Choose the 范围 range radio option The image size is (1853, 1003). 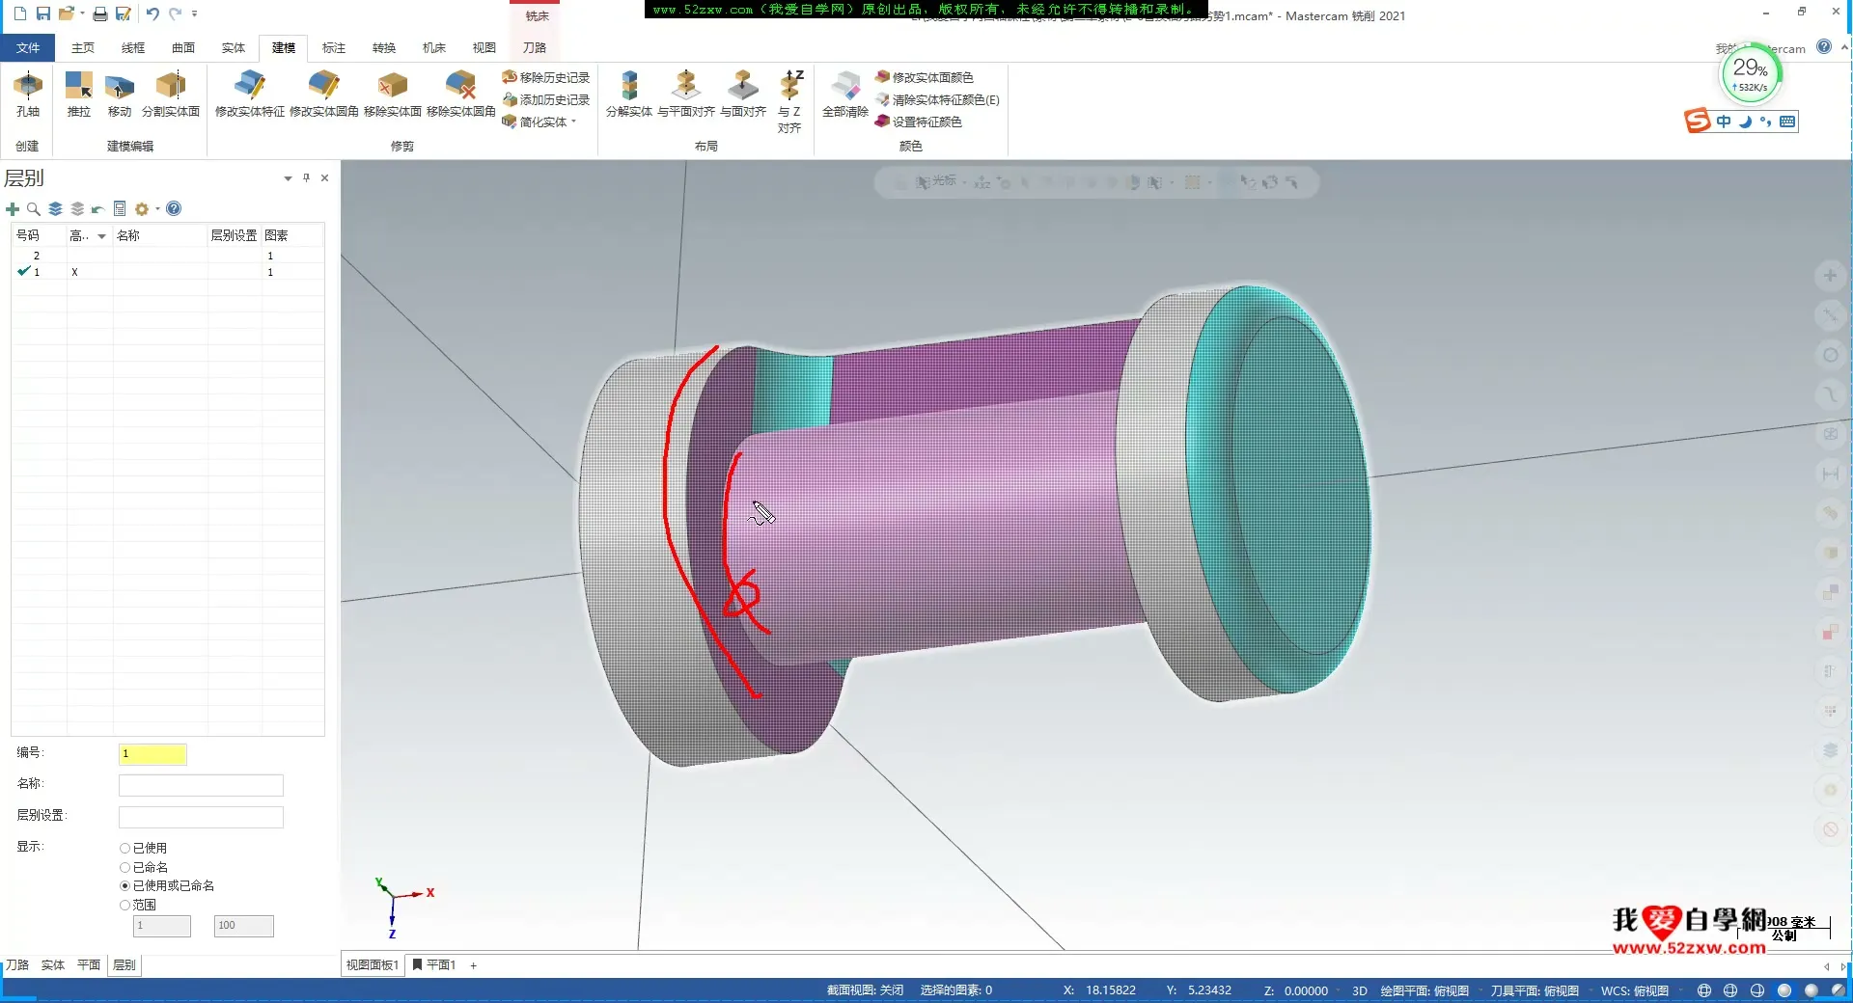tap(124, 906)
